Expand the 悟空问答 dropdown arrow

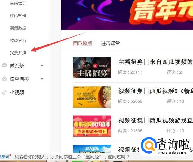click(x=42, y=79)
